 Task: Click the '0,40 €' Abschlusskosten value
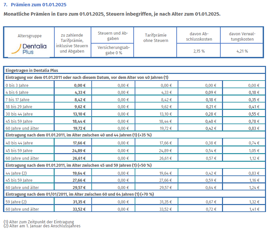[x=211, y=121]
